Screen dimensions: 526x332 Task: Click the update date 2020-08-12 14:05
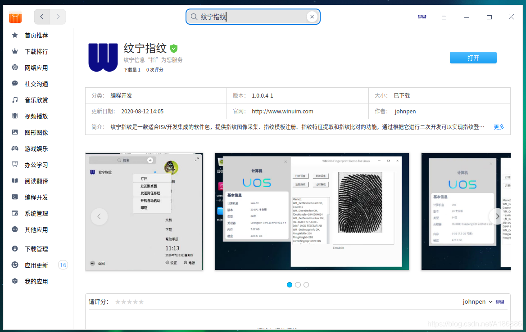[142, 111]
